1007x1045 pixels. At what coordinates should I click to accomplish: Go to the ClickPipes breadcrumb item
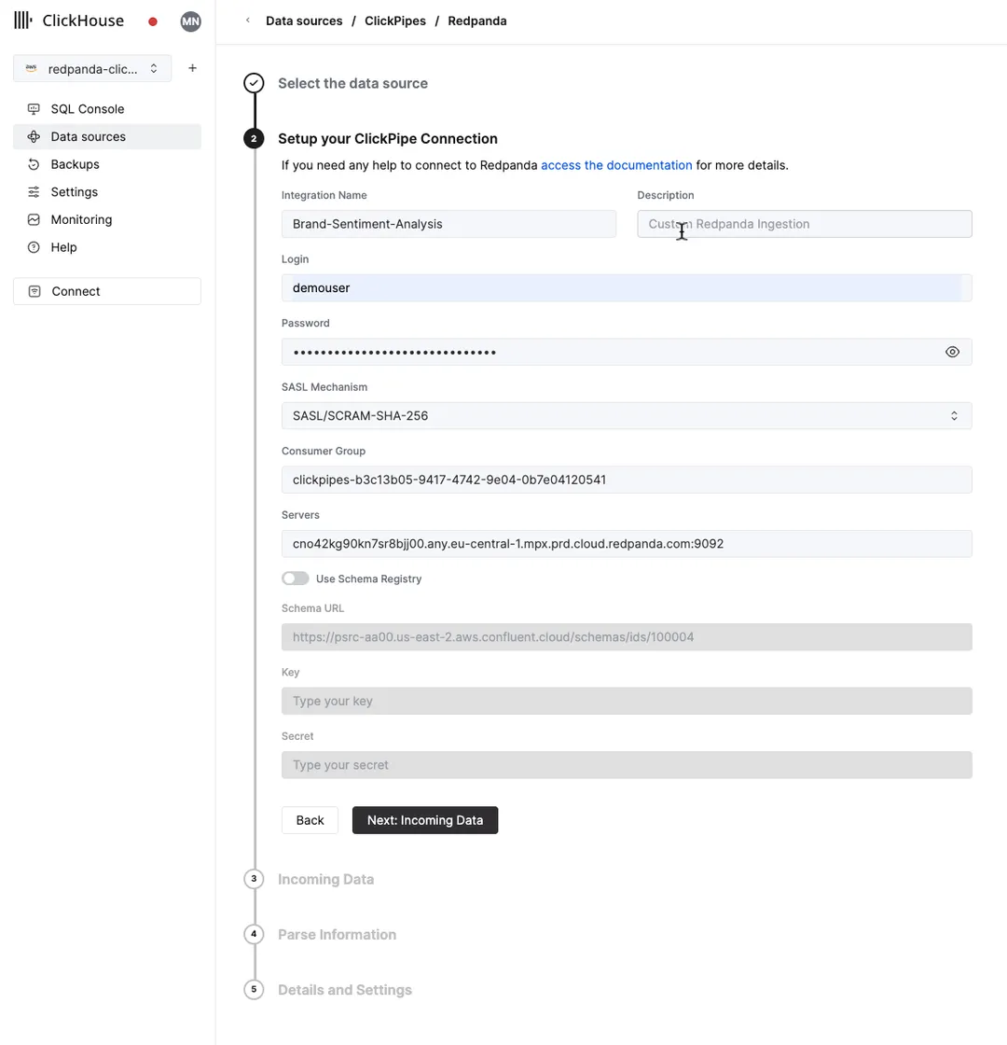395,21
